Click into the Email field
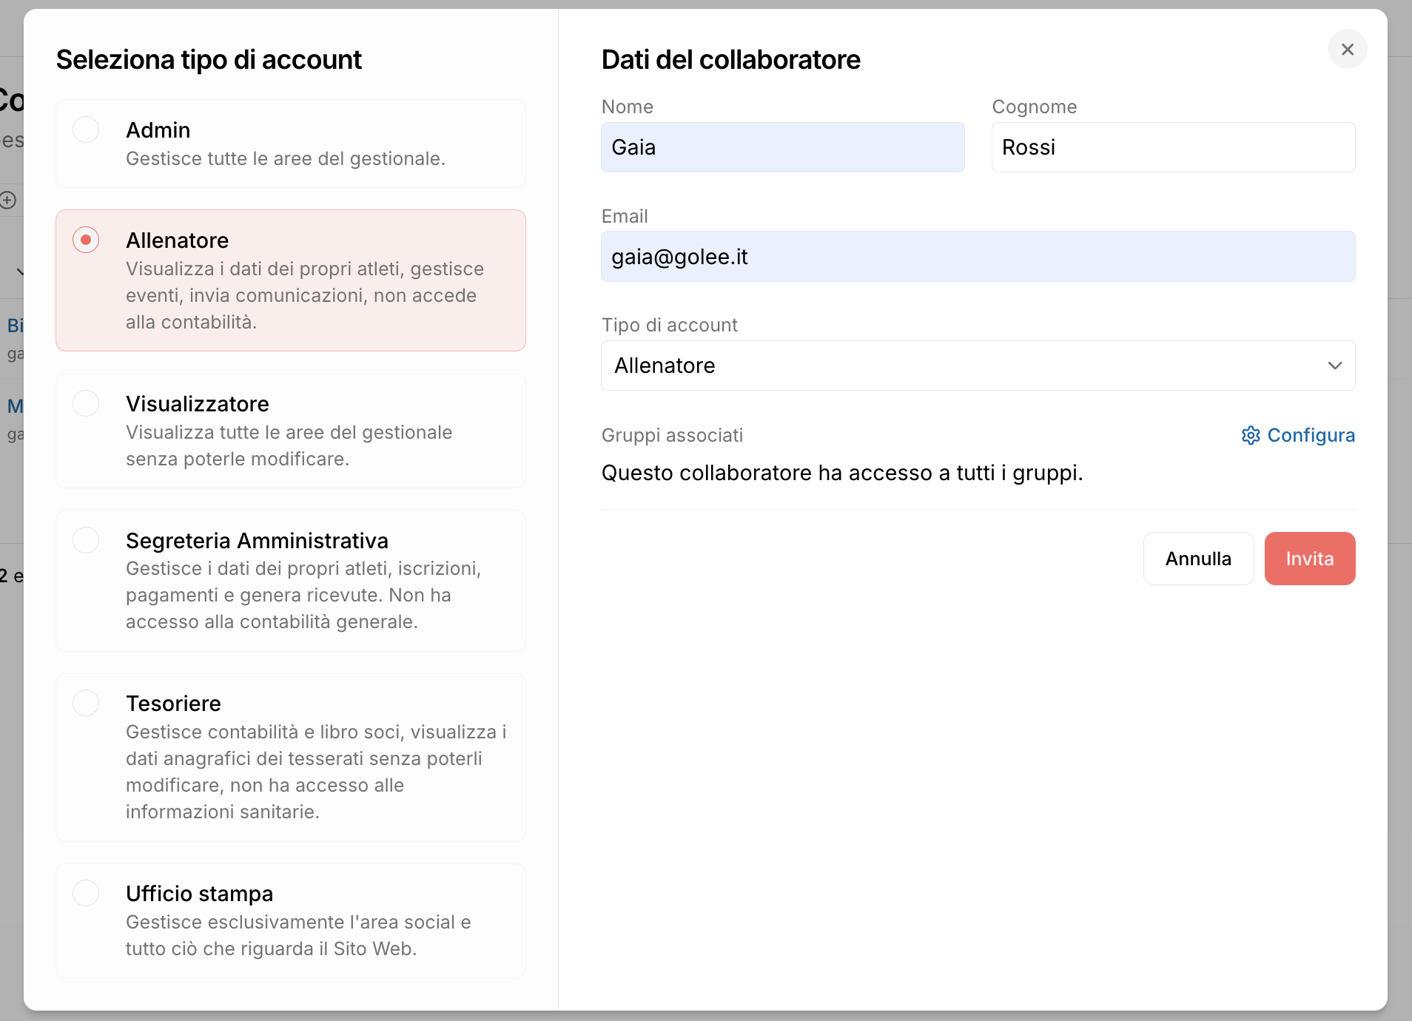 click(977, 257)
